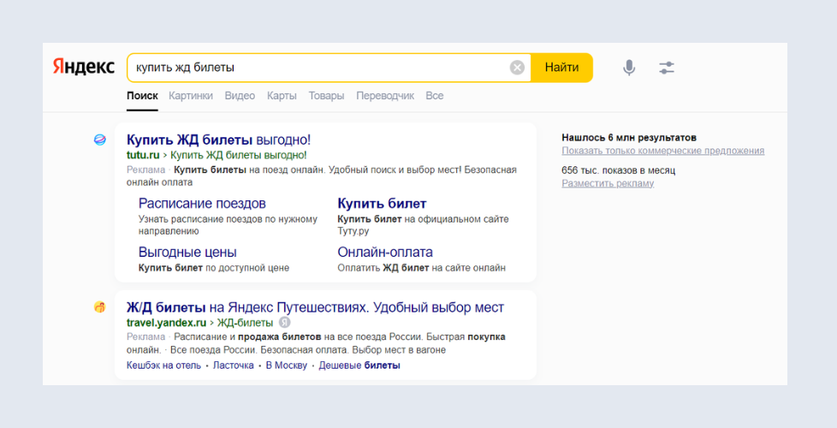Viewport: 837px width, 428px height.
Task: Open the Видео tab
Action: (x=240, y=96)
